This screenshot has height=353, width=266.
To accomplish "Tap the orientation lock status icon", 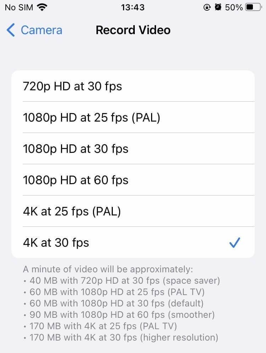I will tap(207, 7).
